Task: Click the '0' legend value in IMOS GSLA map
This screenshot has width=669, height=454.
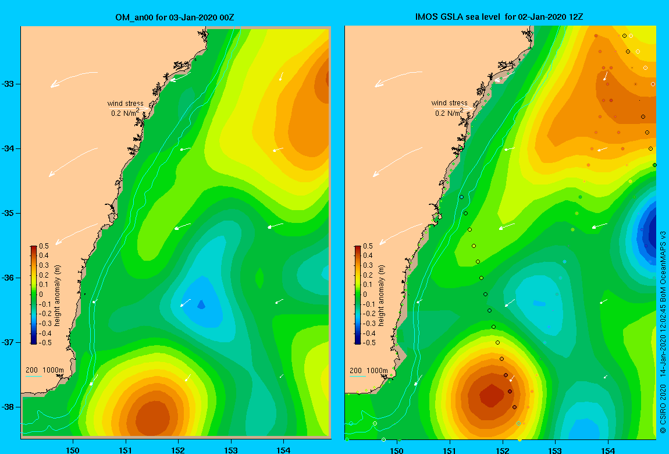Action: 365,295
